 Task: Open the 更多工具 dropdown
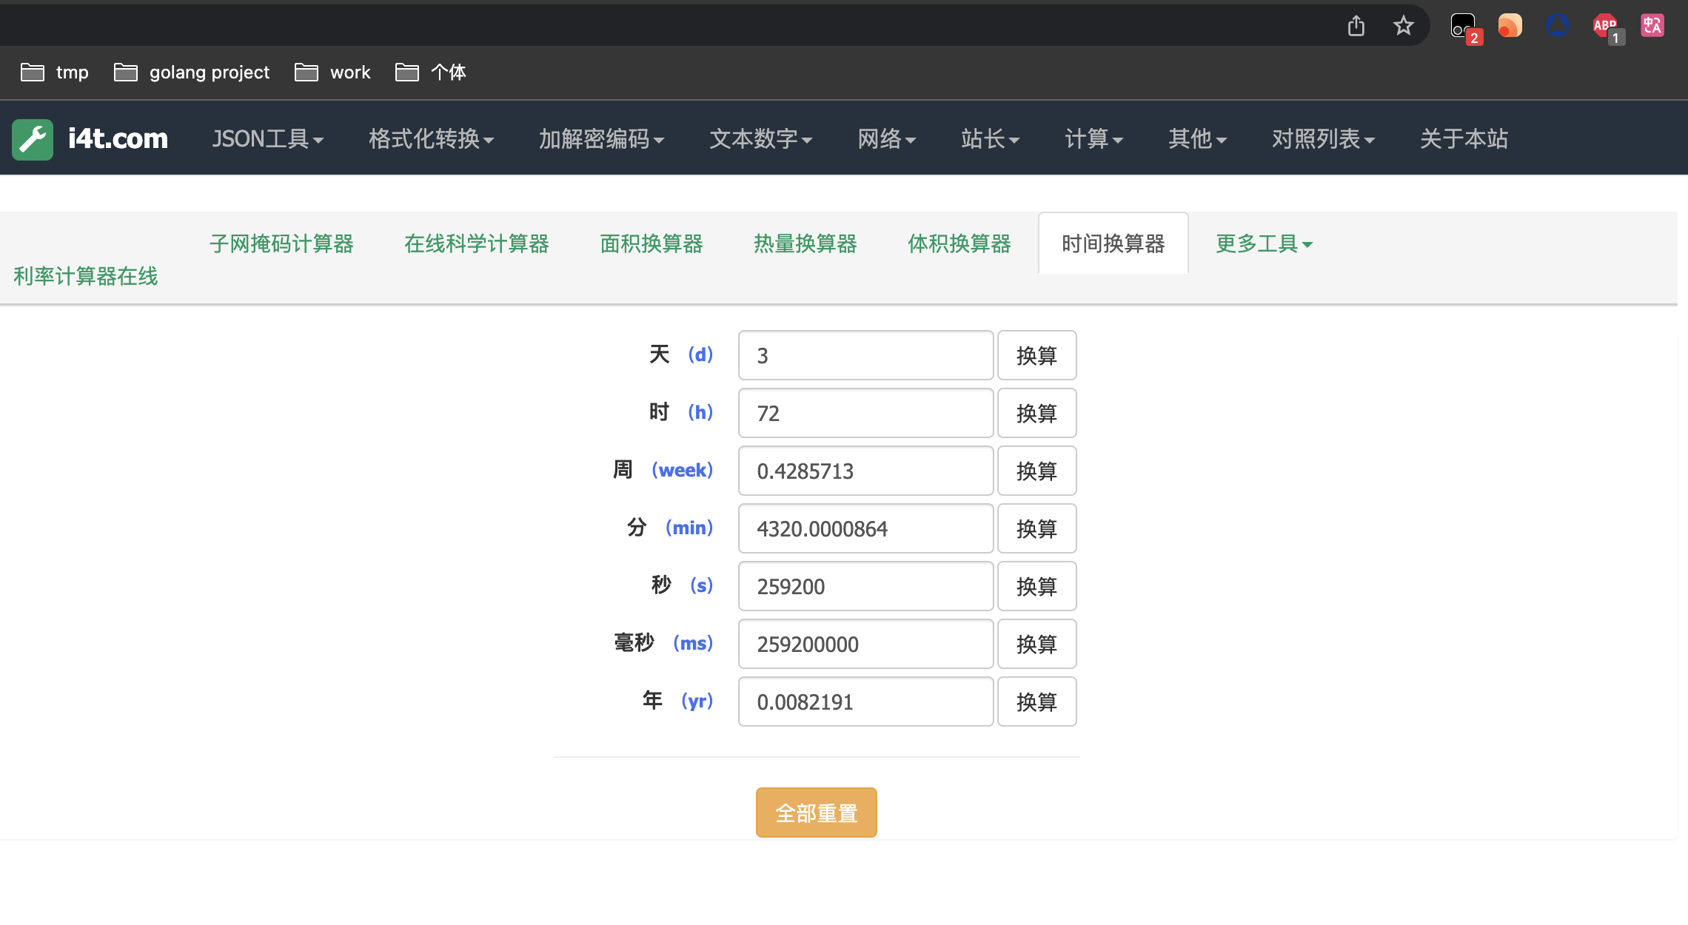click(1263, 243)
